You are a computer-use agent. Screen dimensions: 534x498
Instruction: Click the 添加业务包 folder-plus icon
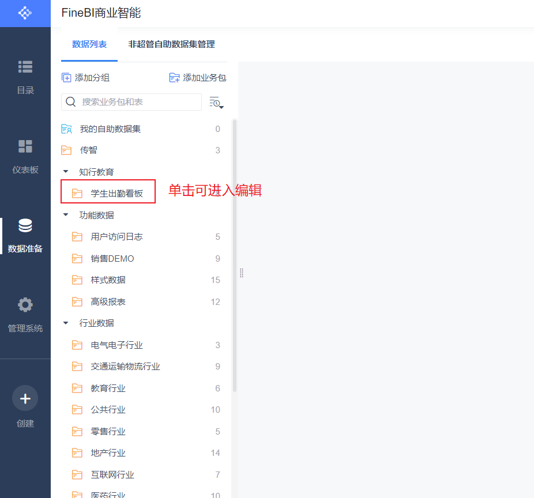click(x=174, y=78)
